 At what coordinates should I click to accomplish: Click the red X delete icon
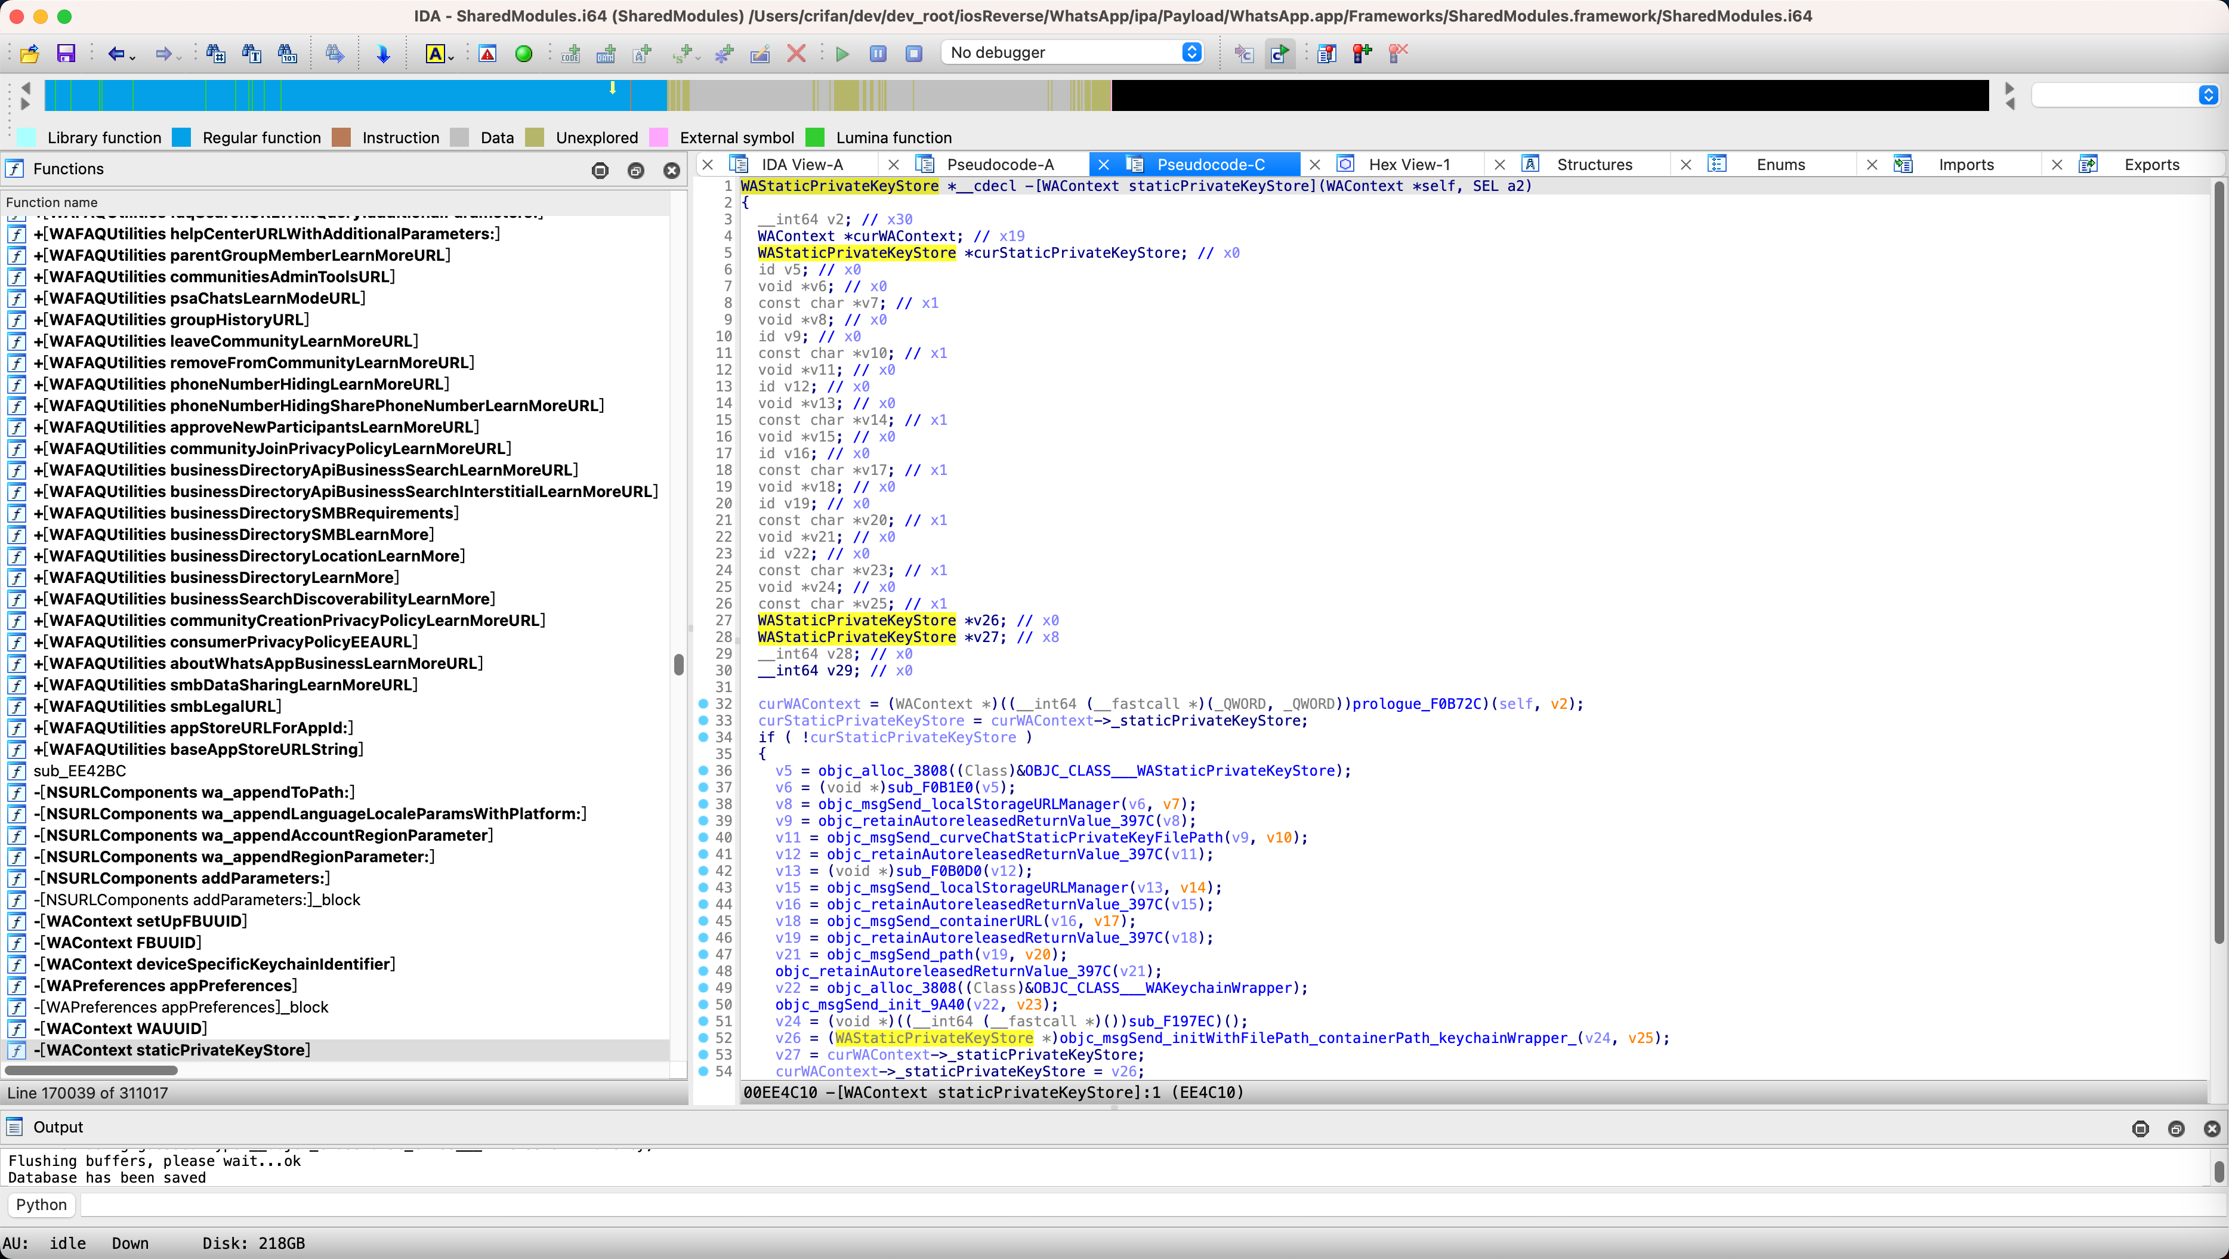click(796, 54)
